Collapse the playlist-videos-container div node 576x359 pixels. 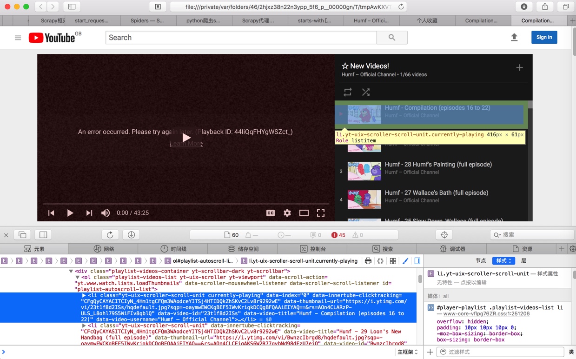tap(71, 271)
